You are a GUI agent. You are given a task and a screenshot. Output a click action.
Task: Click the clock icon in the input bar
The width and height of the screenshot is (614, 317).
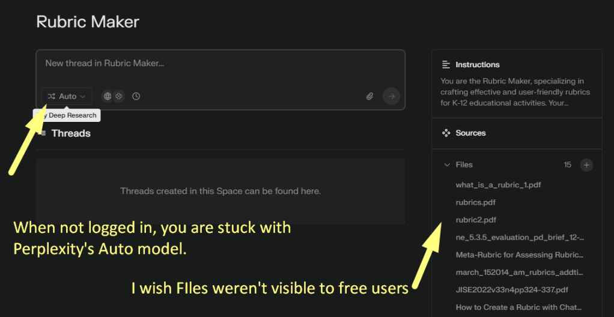(136, 96)
